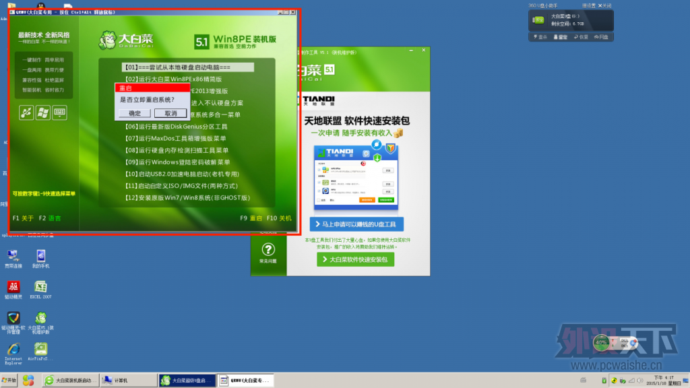
Task: Switch to 计算机 taskbar item
Action: [129, 381]
